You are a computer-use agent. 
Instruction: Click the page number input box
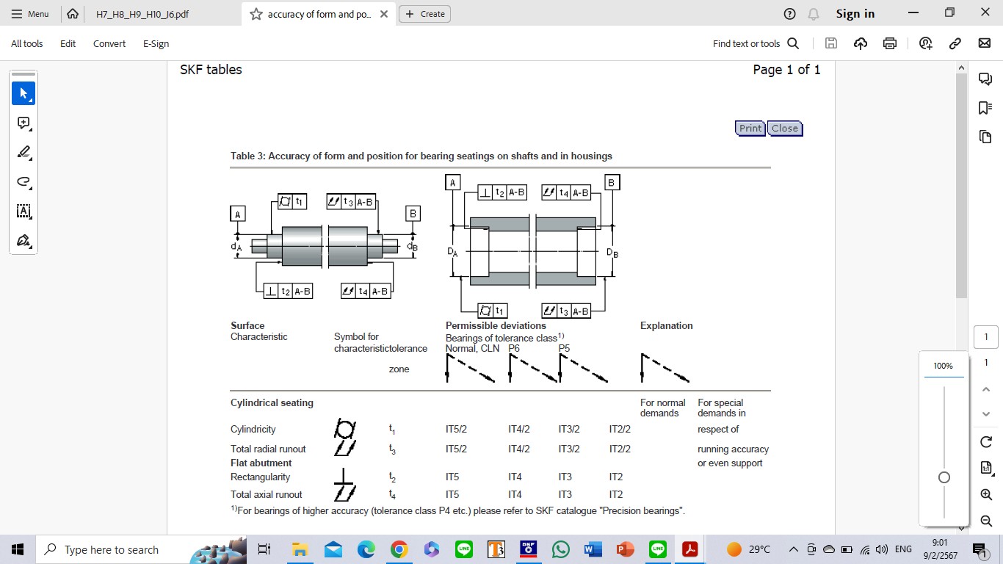(x=986, y=337)
